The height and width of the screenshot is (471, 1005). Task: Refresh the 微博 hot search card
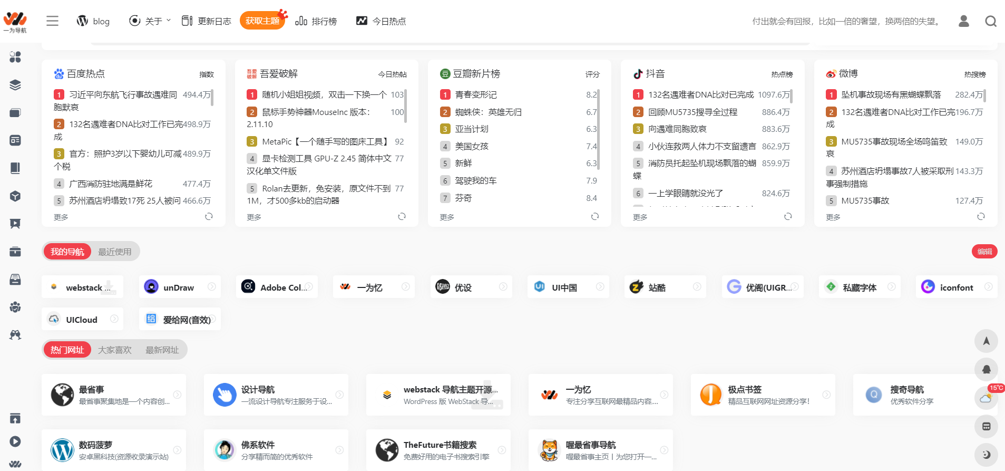point(981,216)
